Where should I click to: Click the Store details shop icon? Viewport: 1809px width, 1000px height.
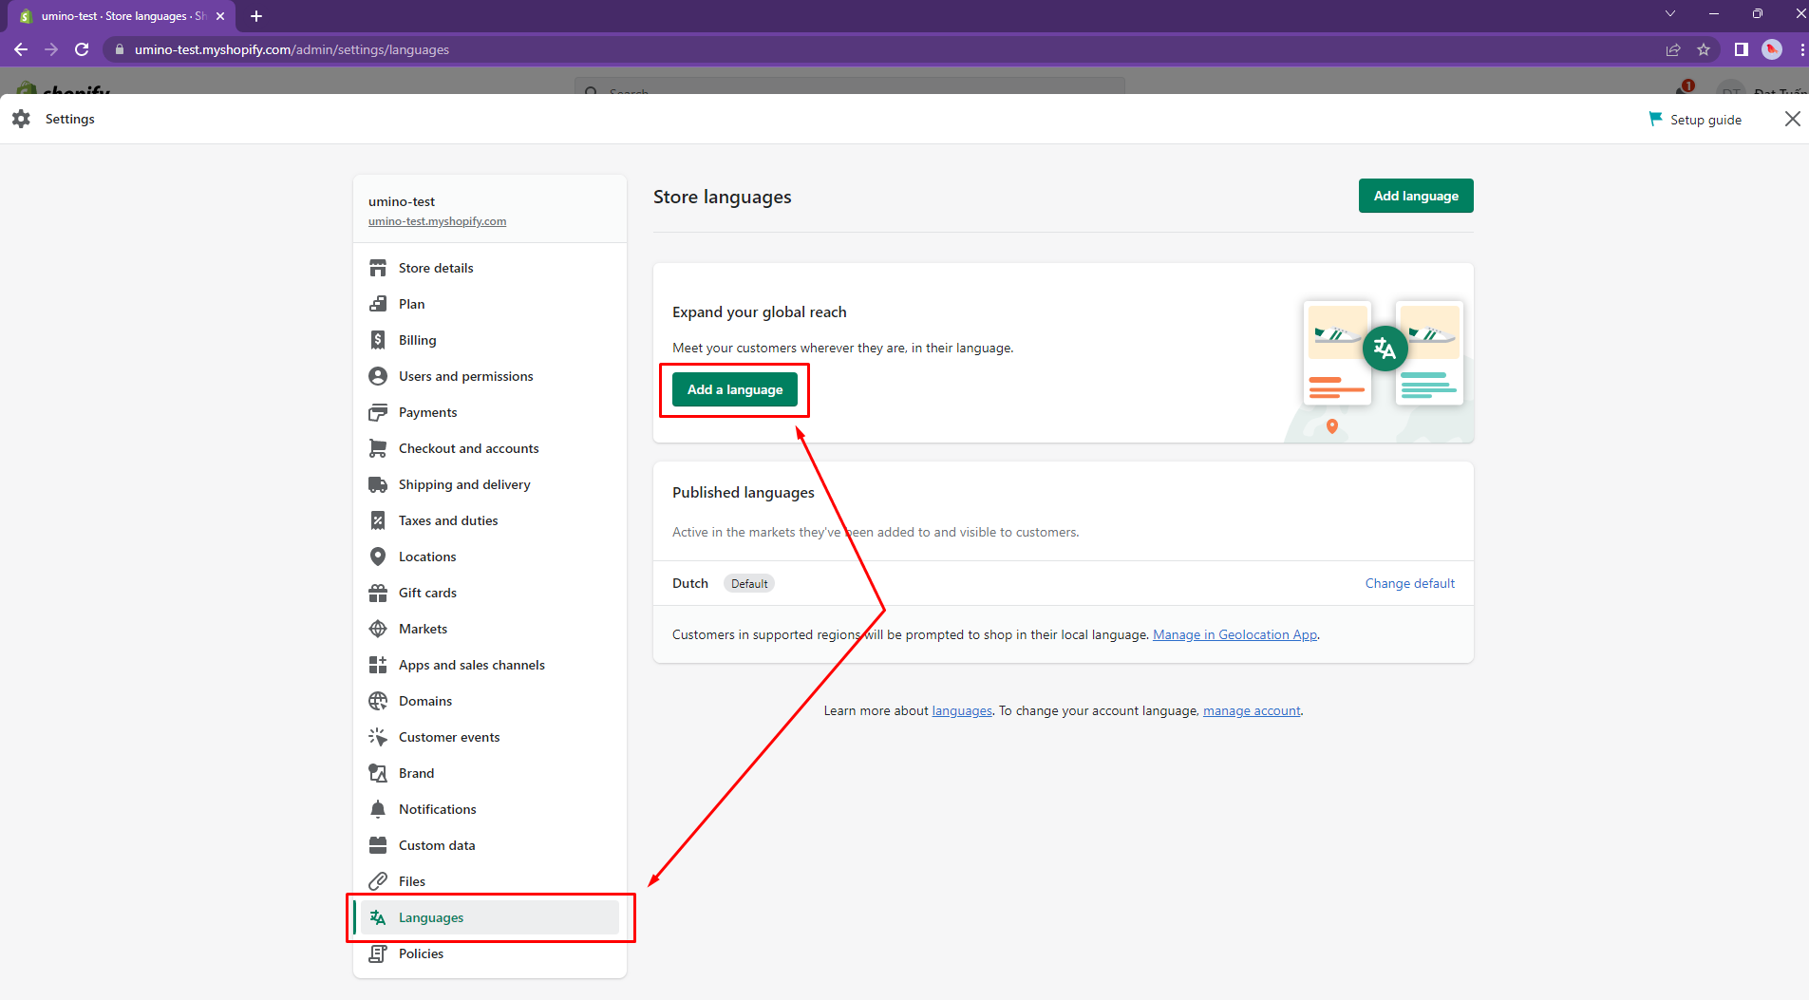pos(378,268)
